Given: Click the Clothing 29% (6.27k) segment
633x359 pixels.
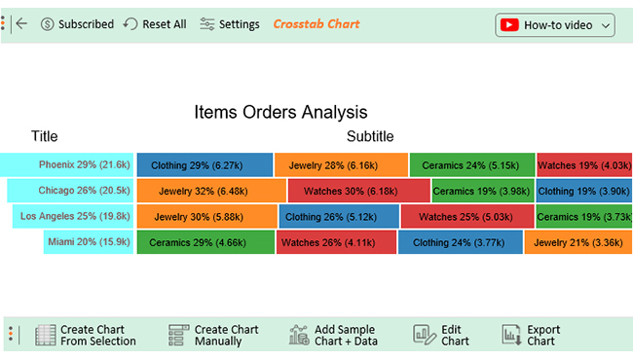Looking at the screenshot, I should point(205,165).
